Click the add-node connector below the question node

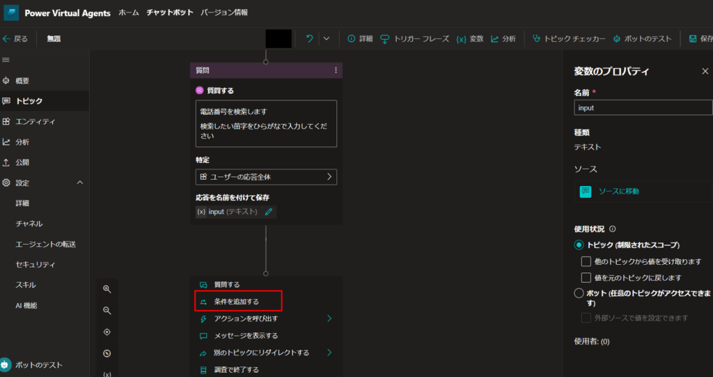click(266, 274)
